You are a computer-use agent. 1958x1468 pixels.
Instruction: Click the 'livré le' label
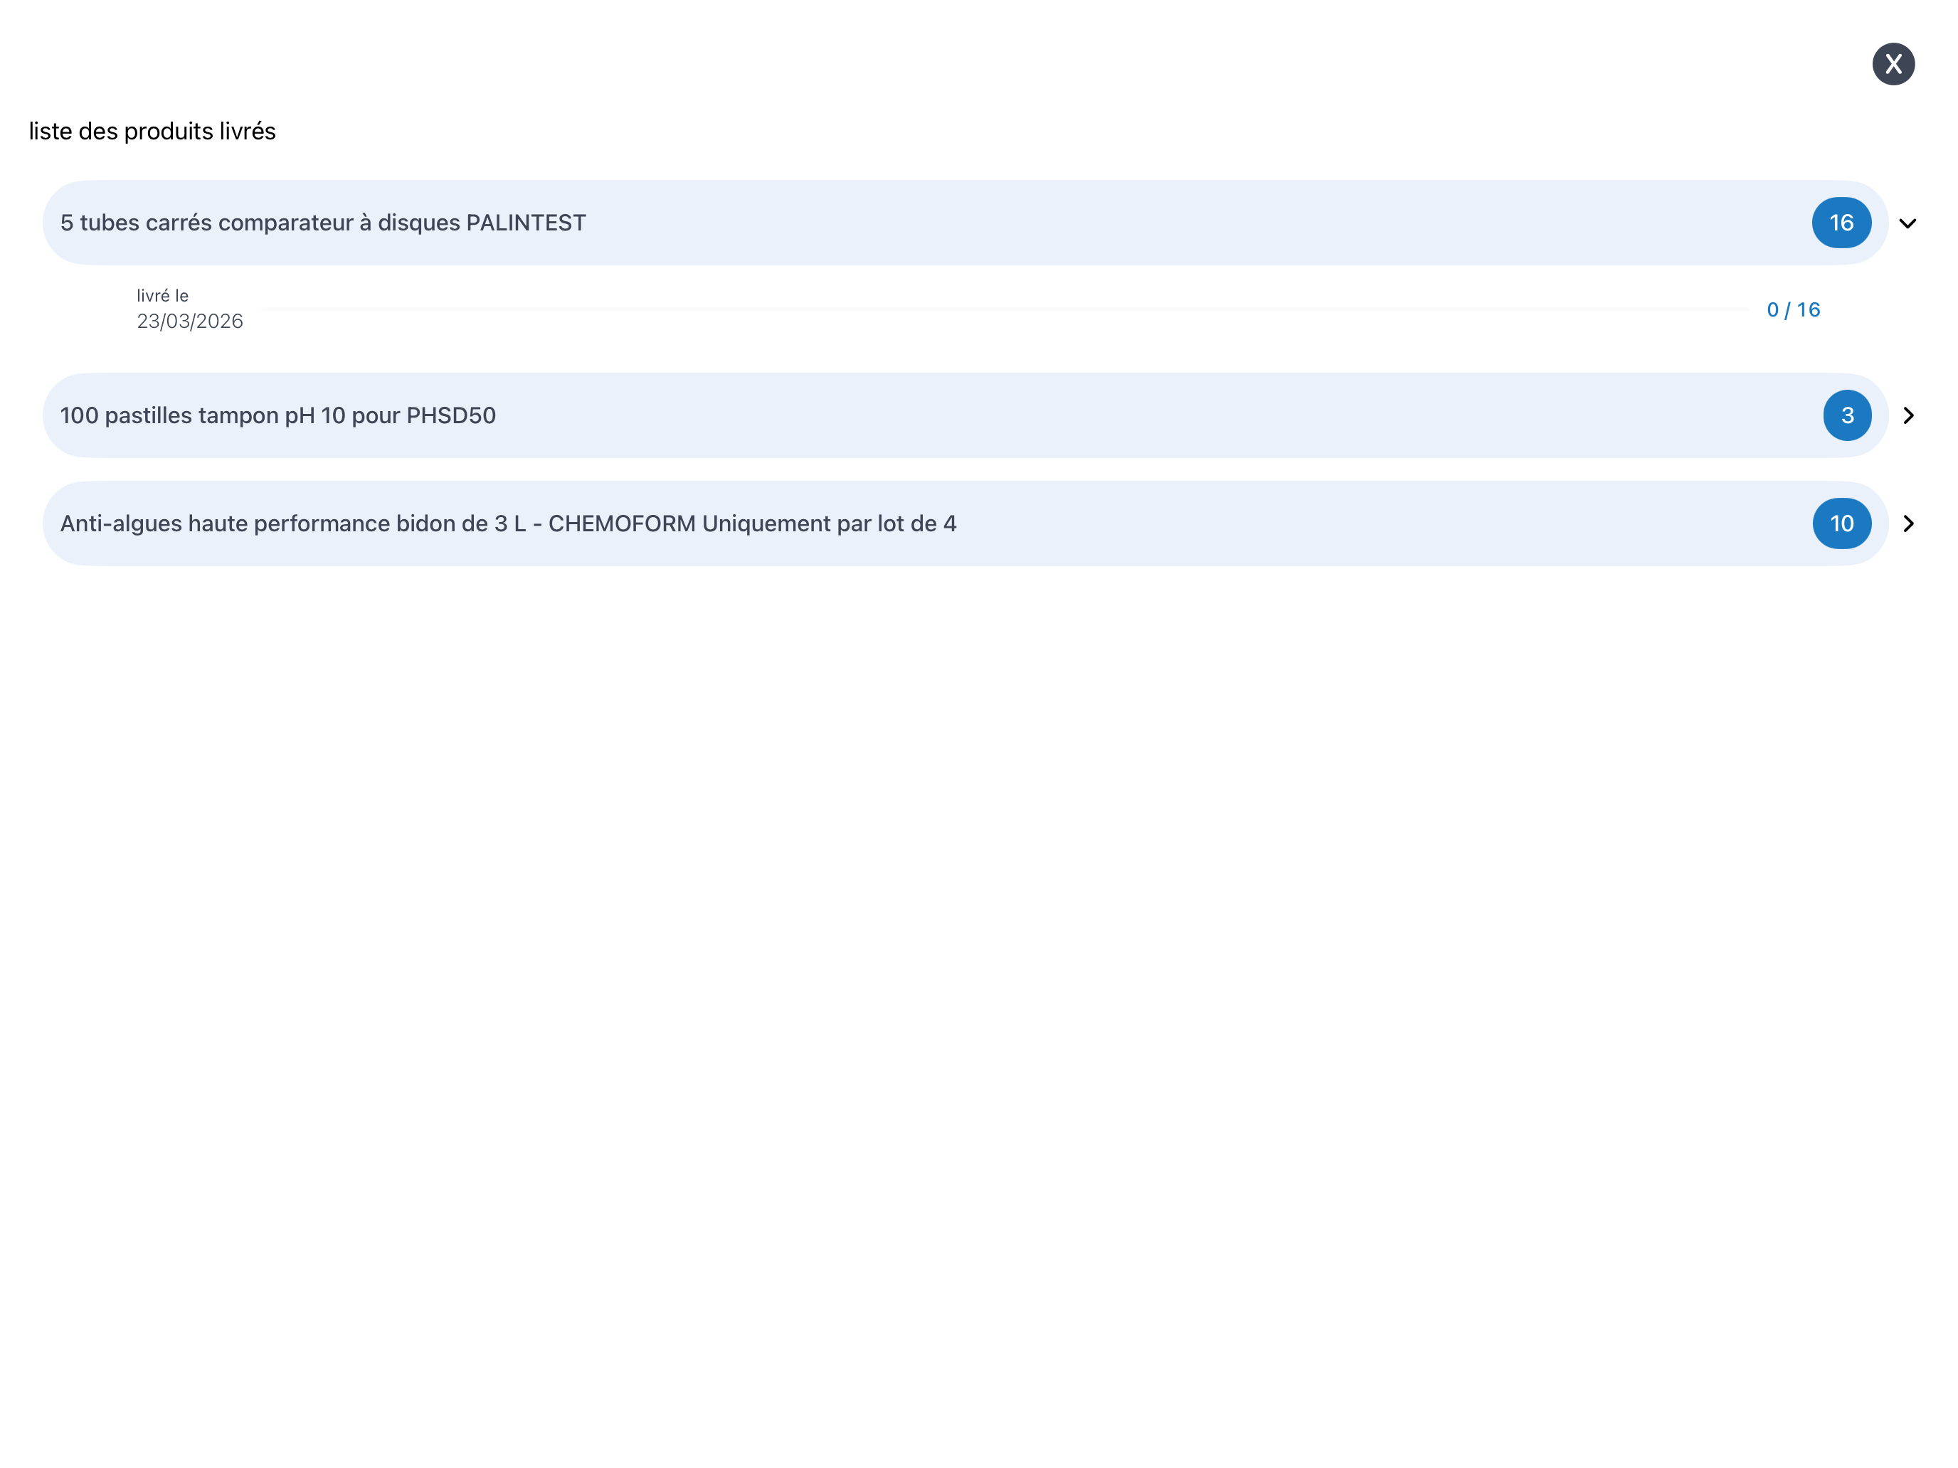click(x=162, y=296)
